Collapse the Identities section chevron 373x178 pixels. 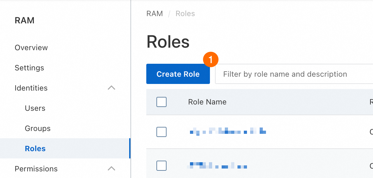click(111, 88)
